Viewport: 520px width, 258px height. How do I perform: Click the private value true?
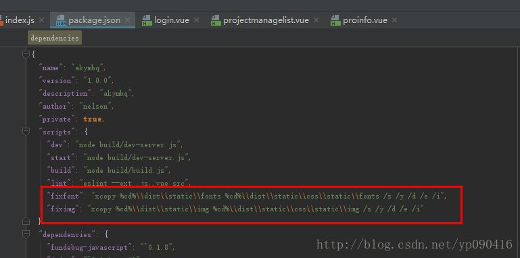click(x=93, y=120)
